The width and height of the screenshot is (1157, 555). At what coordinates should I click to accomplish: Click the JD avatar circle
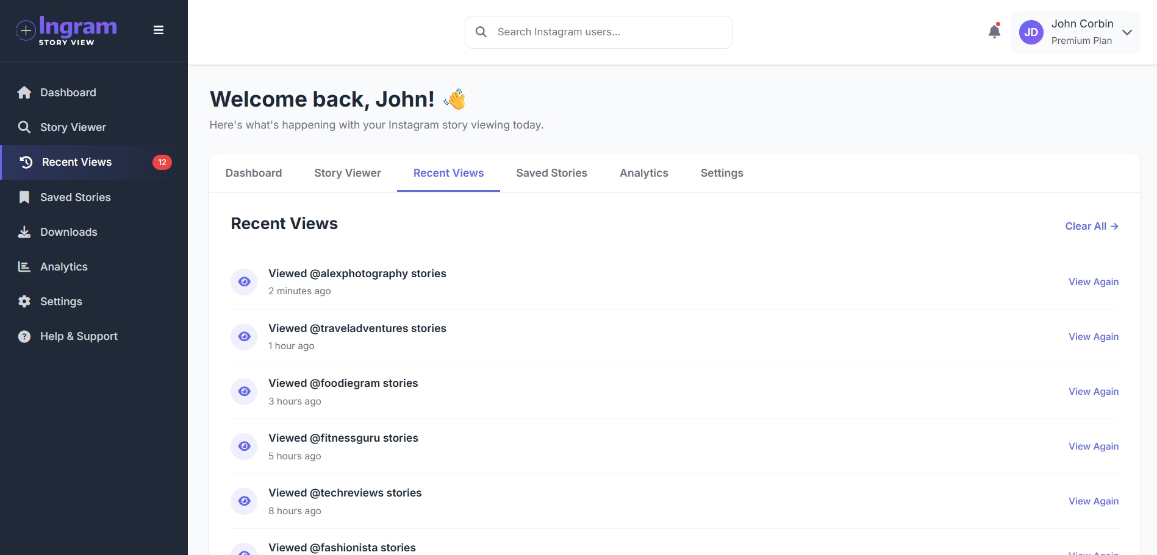1031,32
